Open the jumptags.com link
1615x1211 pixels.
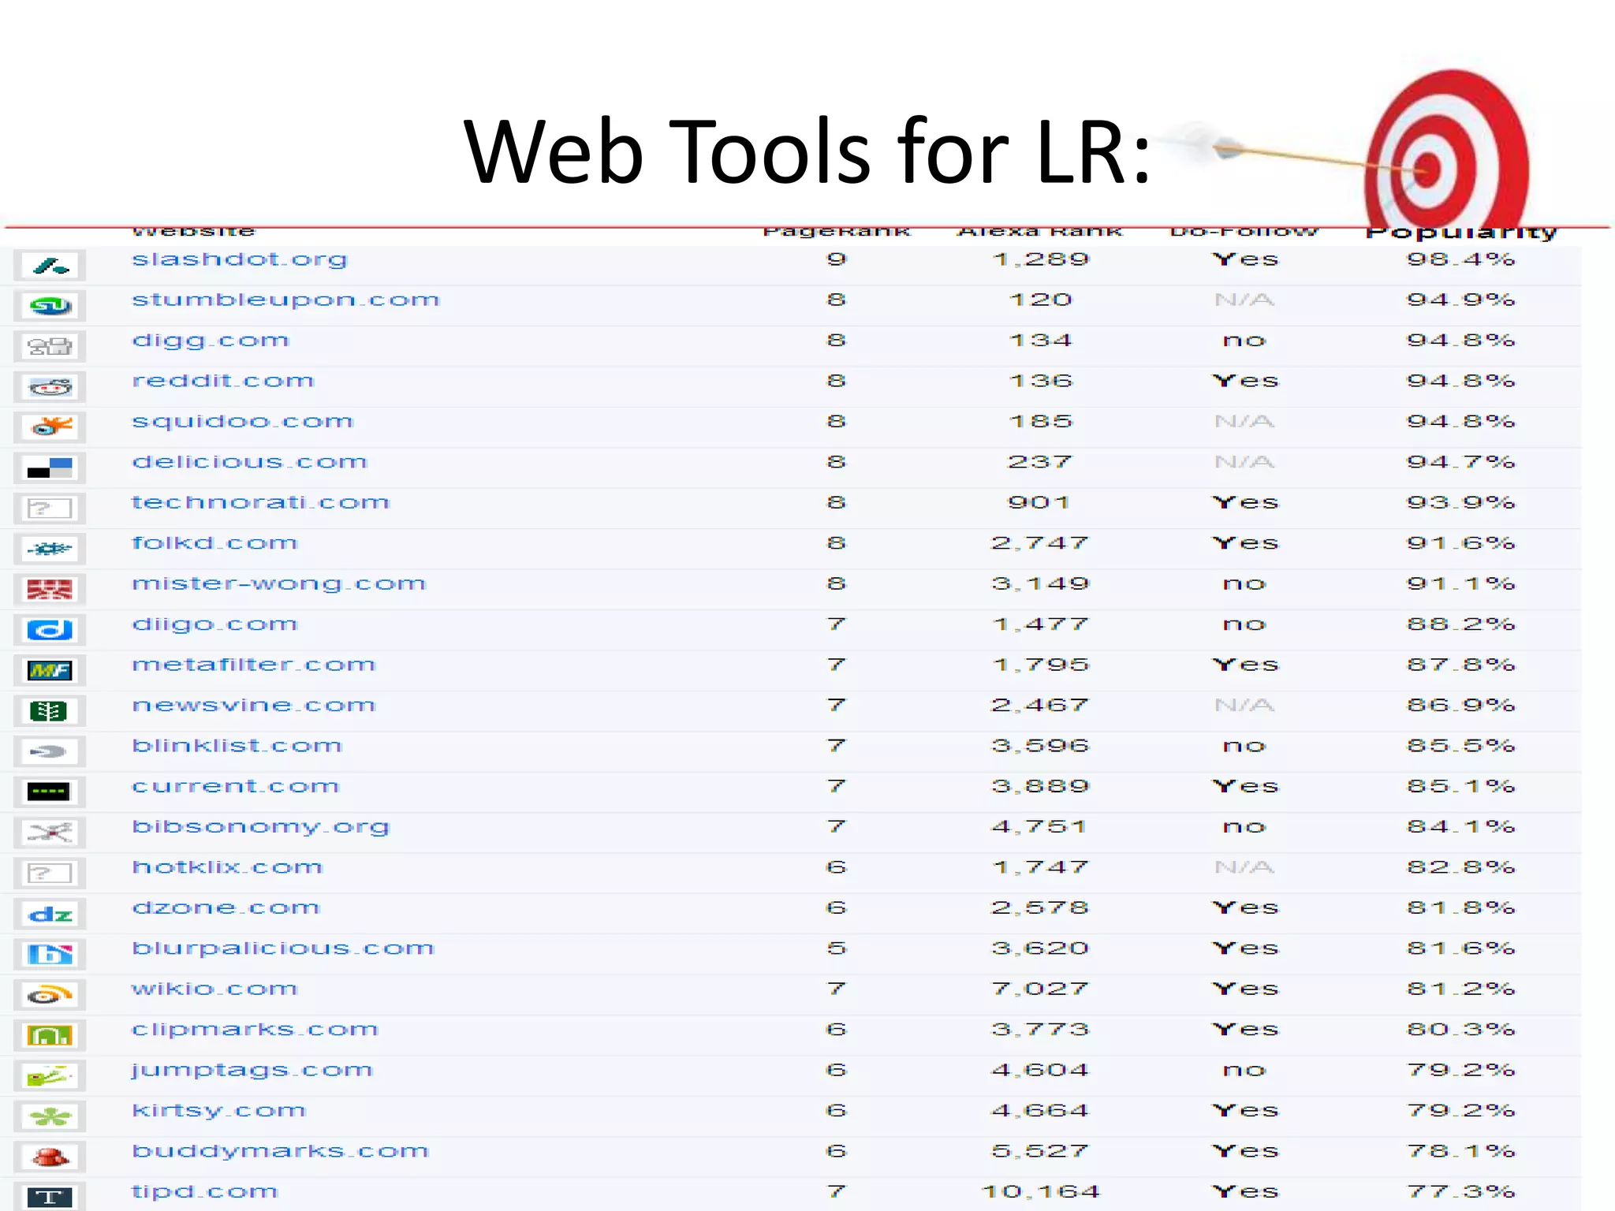[252, 1071]
